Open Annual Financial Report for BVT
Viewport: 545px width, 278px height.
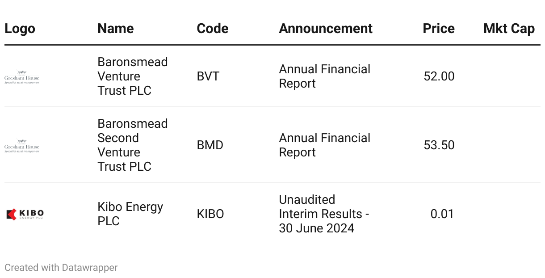click(x=324, y=76)
